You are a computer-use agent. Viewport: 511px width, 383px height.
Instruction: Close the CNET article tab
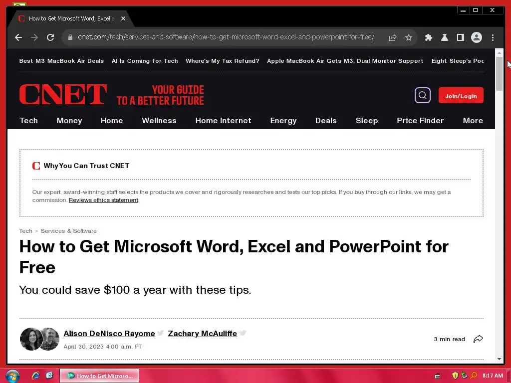click(x=123, y=18)
